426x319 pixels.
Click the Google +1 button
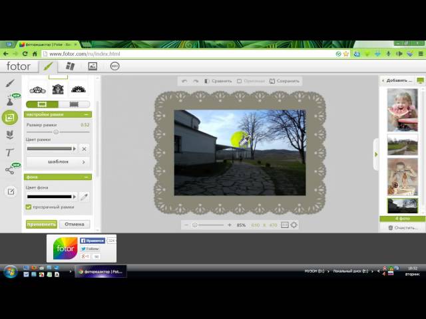[85, 257]
